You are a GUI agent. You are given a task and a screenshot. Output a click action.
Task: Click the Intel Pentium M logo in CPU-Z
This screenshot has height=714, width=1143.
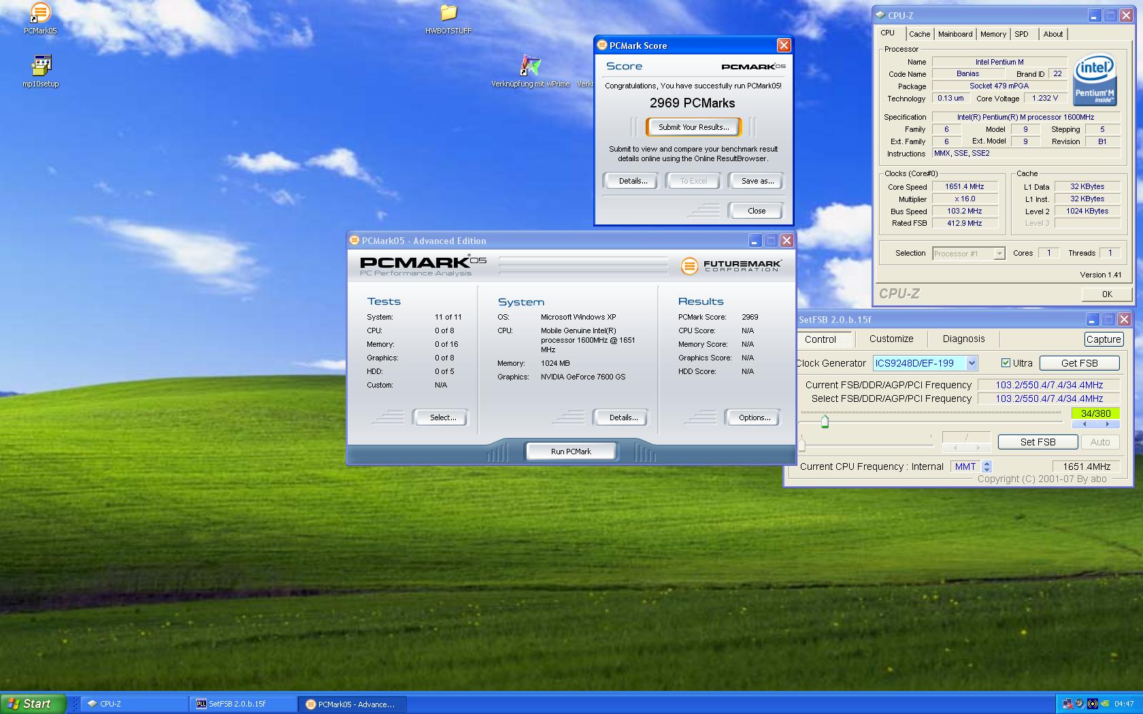[1095, 80]
